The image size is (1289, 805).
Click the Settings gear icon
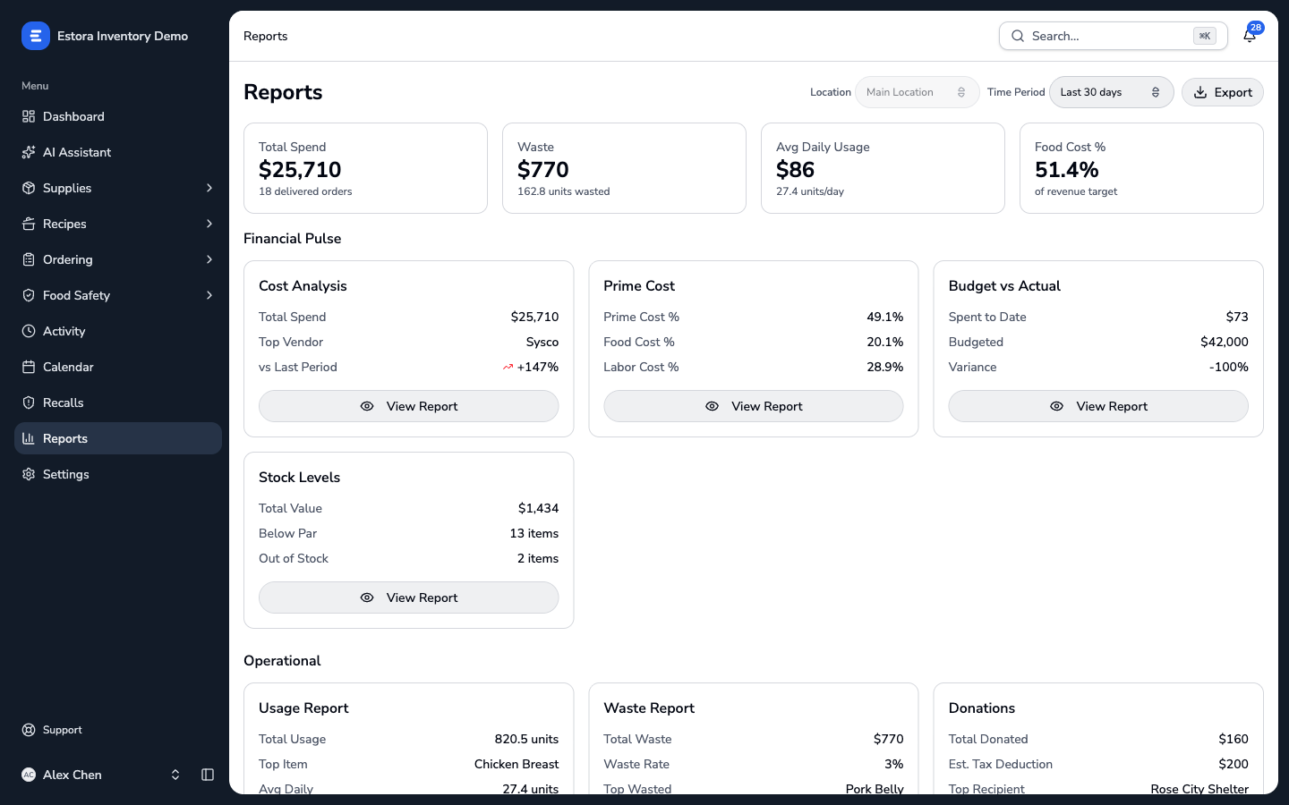click(29, 474)
